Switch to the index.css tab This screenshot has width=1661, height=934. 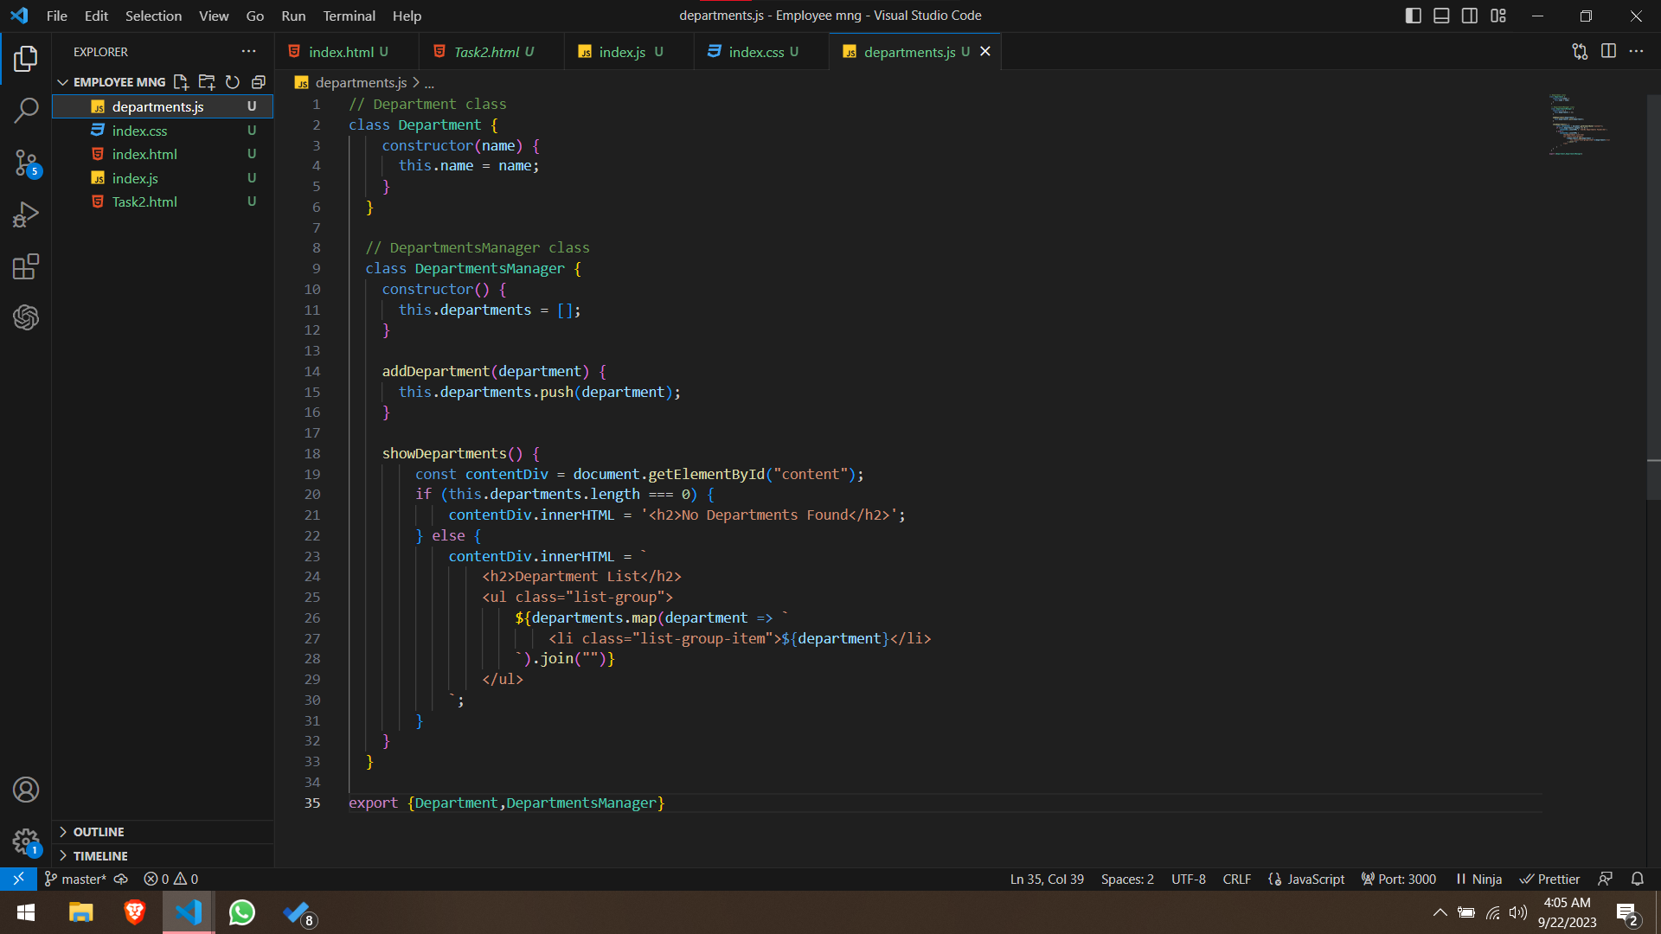pyautogui.click(x=756, y=52)
